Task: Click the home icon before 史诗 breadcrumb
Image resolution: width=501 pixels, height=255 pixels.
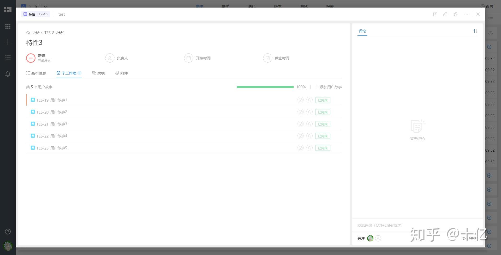Action: coord(28,33)
